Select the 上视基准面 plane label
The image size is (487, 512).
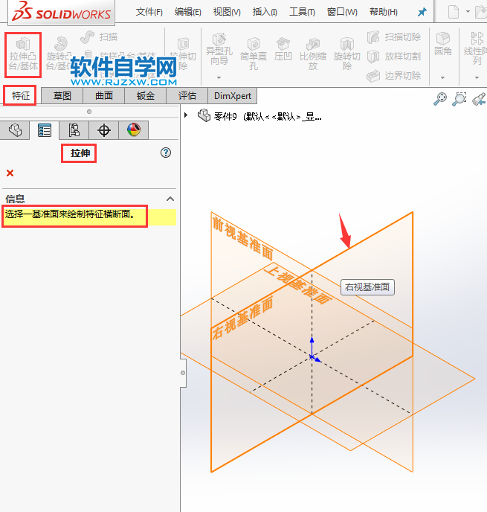298,284
